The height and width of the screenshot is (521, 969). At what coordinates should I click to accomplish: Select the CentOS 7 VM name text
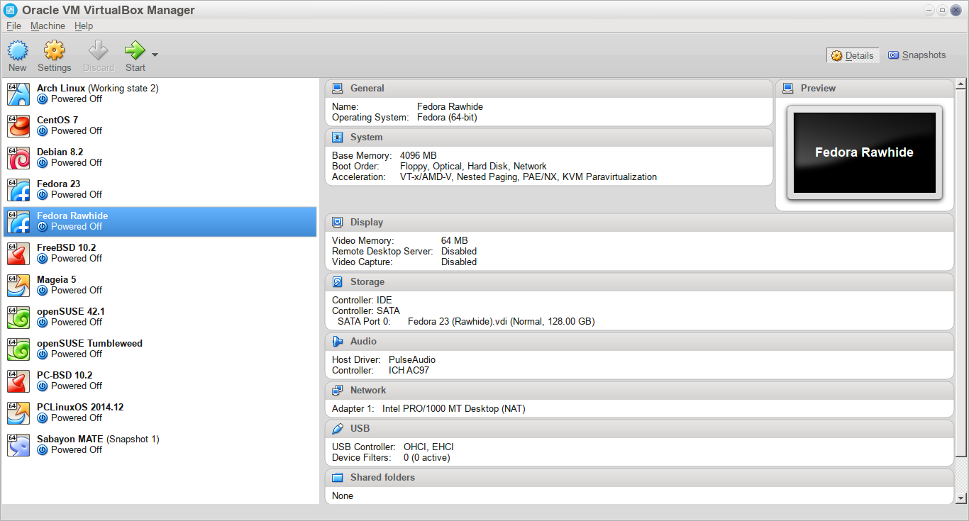(57, 120)
